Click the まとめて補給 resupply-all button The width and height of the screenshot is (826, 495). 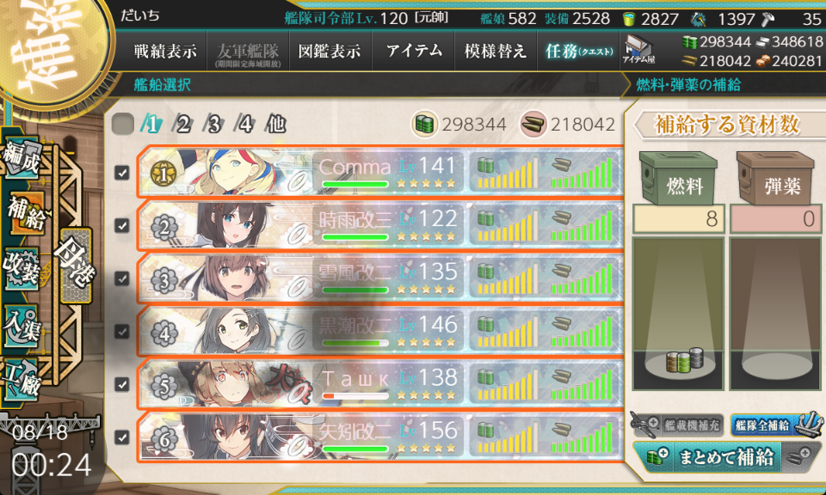tap(725, 457)
